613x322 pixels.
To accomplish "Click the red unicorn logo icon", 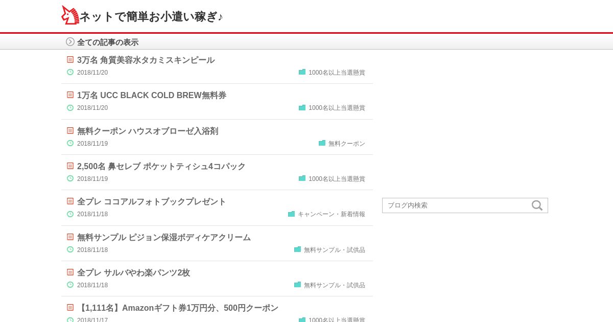I will coord(70,15).
